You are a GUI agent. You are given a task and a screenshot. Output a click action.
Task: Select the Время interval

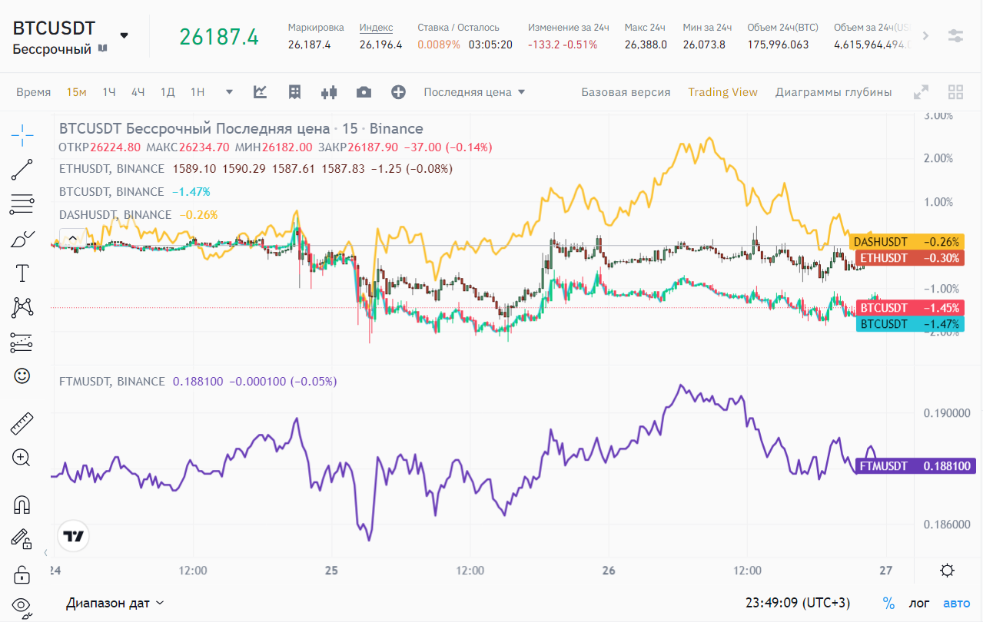click(x=34, y=92)
